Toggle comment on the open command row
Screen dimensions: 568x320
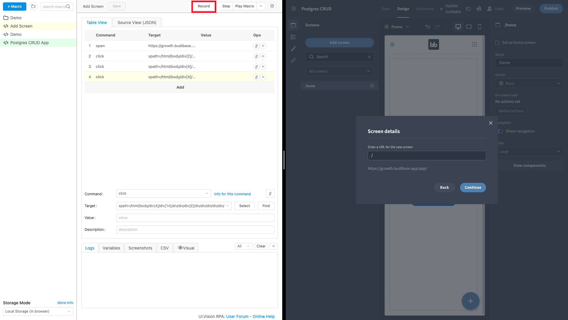(256, 46)
